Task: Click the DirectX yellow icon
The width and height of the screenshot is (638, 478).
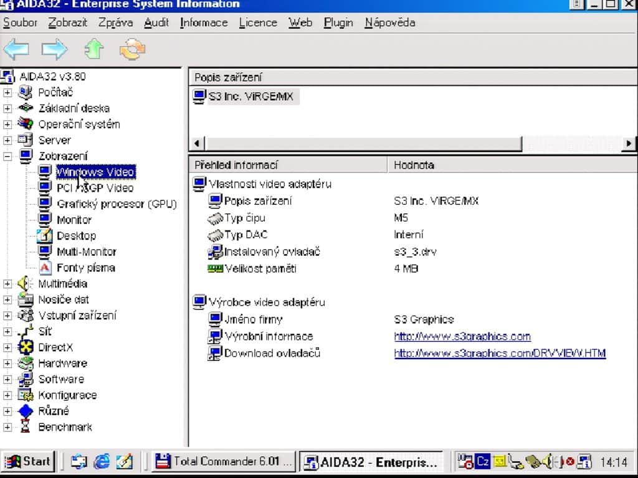Action: click(x=26, y=347)
